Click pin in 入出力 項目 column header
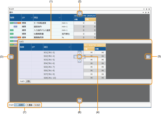 69,47
